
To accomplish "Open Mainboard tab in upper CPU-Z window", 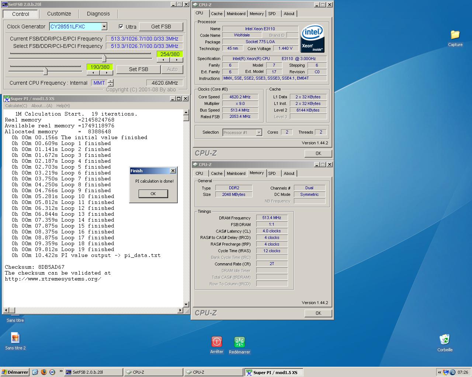I will [x=236, y=14].
